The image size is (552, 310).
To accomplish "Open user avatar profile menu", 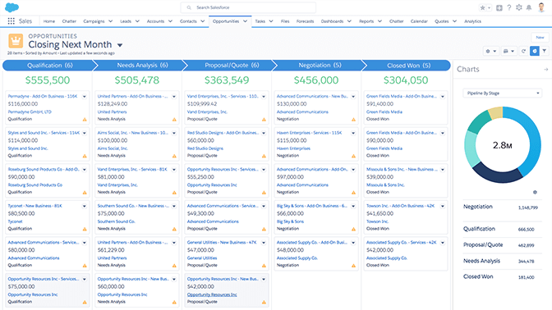I will click(541, 7).
